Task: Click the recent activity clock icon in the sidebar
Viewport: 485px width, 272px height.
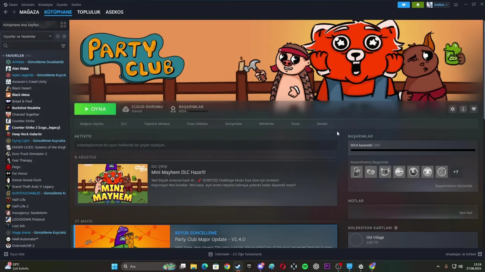Action: pos(58,36)
